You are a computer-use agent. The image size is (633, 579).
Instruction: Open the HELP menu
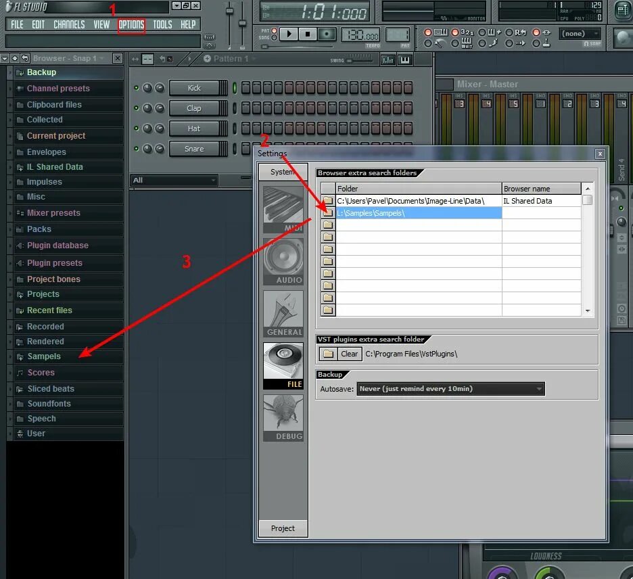tap(188, 24)
